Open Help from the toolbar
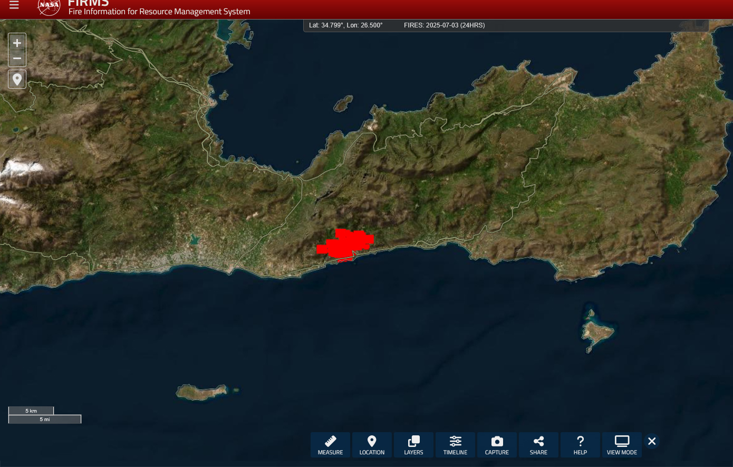This screenshot has width=733, height=467. (x=580, y=445)
